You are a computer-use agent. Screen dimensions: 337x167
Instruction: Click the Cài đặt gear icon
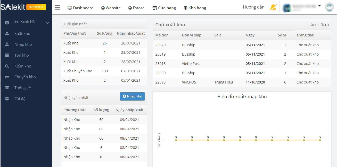(7, 99)
